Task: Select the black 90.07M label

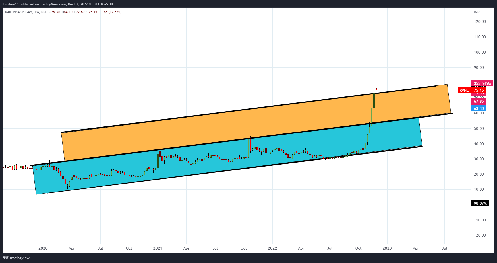Action: [x=480, y=203]
